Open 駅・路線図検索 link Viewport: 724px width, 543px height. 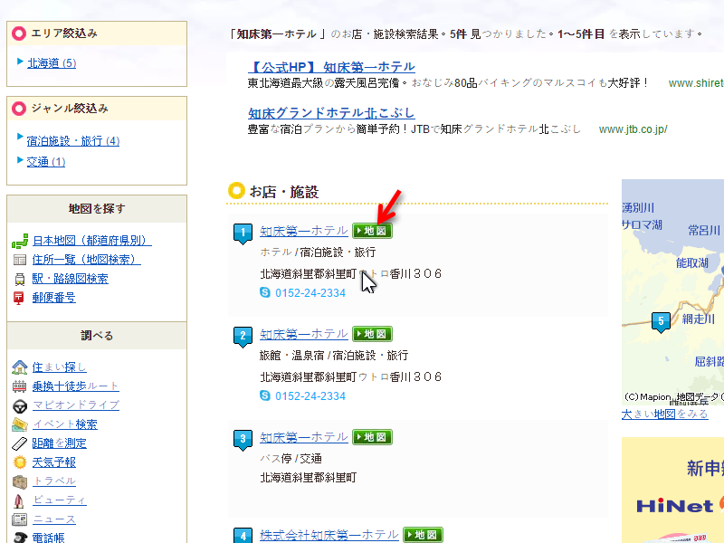click(x=71, y=279)
